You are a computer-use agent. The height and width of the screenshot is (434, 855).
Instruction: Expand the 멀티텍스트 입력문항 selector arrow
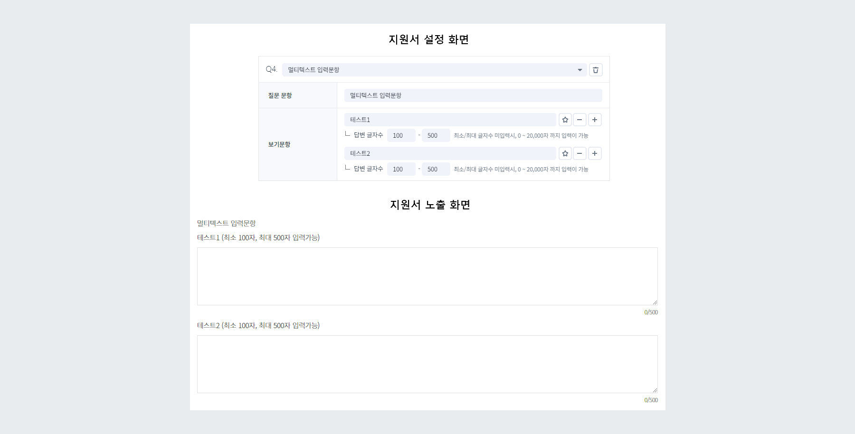[579, 69]
